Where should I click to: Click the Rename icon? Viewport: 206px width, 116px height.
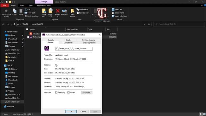[64, 11]
